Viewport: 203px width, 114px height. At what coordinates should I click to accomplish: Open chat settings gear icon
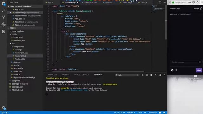click(172, 70)
